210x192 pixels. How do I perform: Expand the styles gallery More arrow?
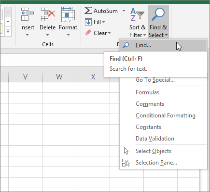click(8, 31)
